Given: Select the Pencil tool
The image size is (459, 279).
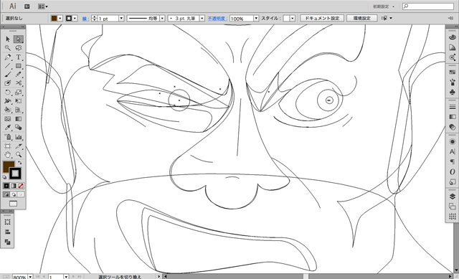Looking at the screenshot, I should tap(19, 75).
